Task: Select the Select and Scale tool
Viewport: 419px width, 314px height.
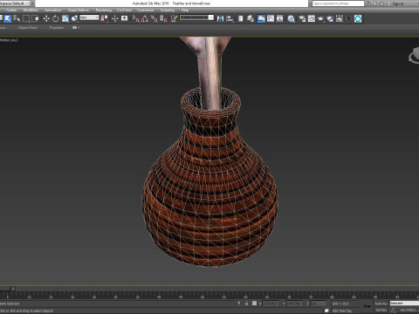Action: pyautogui.click(x=65, y=18)
